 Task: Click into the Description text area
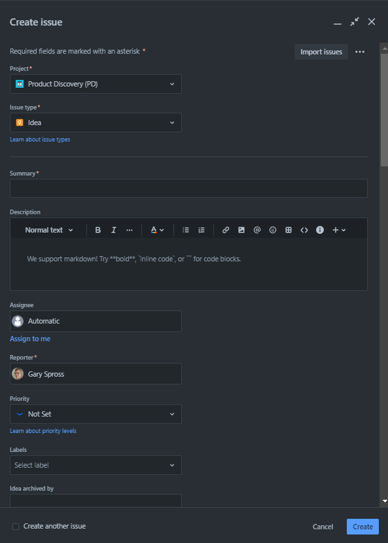pyautogui.click(x=189, y=264)
